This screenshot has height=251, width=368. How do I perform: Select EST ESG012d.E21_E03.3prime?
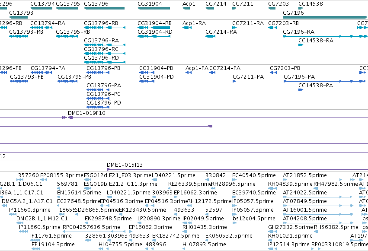(x=118, y=175)
